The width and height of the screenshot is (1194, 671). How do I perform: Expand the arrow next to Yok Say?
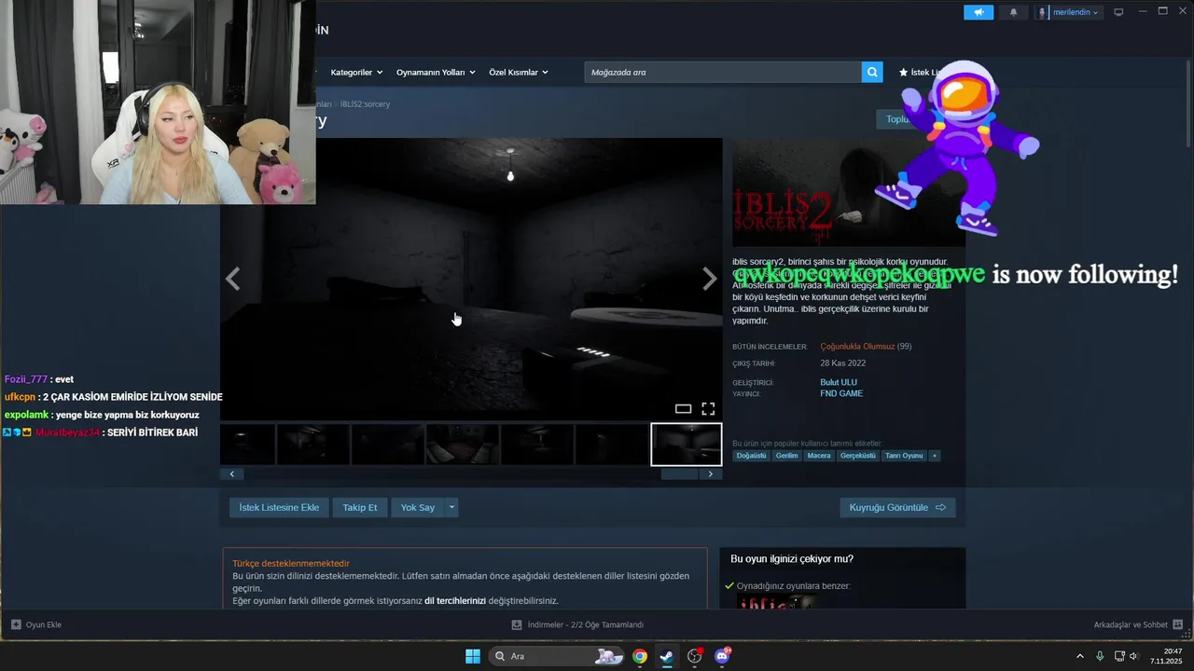click(452, 507)
